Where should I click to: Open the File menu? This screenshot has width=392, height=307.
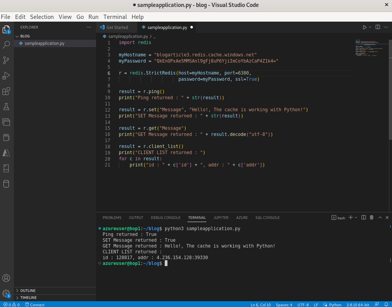point(5,17)
